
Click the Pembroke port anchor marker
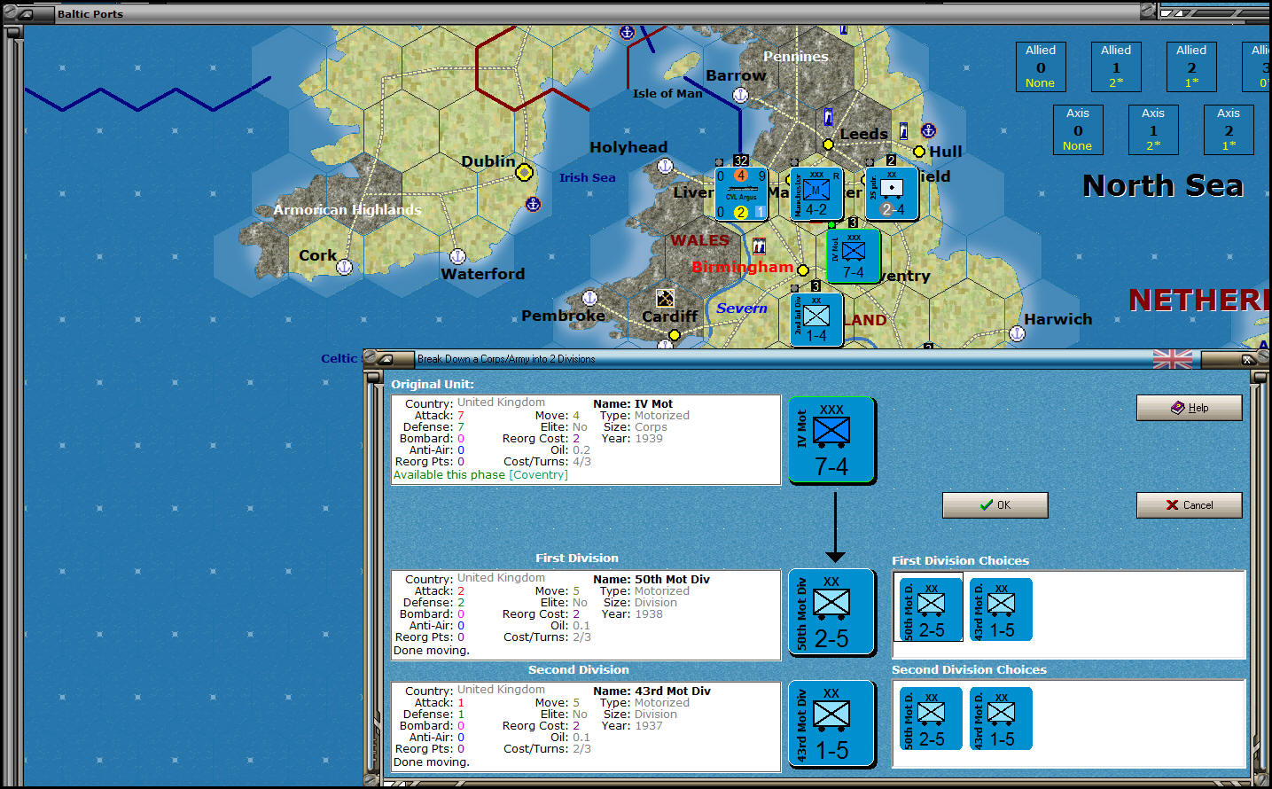click(589, 298)
